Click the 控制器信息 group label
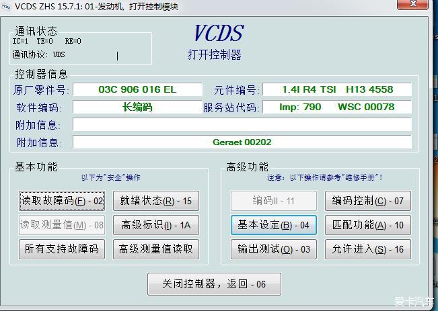The image size is (438, 311). pyautogui.click(x=41, y=74)
